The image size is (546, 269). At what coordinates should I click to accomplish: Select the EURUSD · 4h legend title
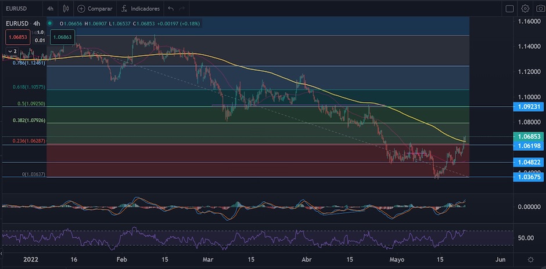click(23, 24)
